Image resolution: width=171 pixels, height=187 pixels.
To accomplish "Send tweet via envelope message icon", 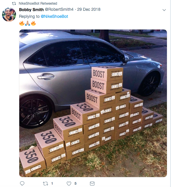I will click(x=92, y=183).
